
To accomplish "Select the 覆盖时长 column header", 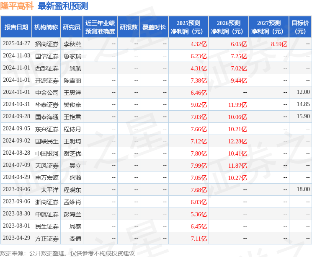I will coord(154,27).
